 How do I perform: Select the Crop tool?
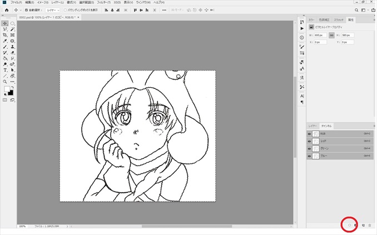(5, 35)
